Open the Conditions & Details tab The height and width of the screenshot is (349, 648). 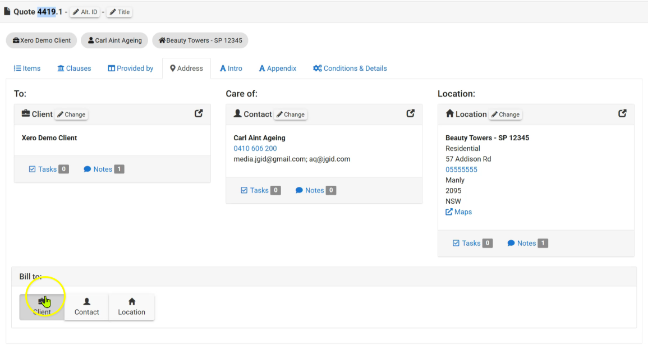click(x=350, y=68)
